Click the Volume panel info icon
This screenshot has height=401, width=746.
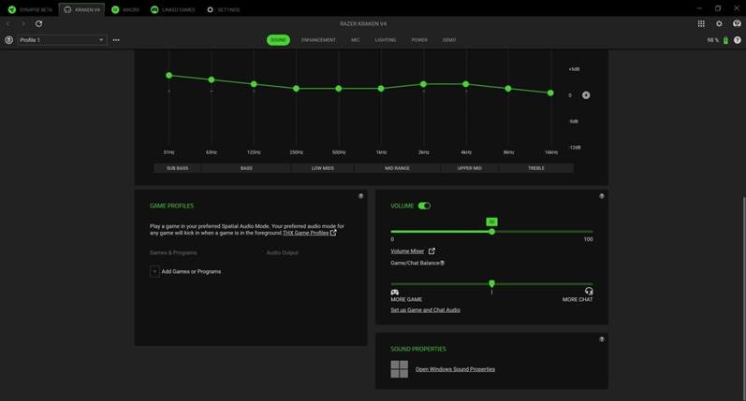601,195
